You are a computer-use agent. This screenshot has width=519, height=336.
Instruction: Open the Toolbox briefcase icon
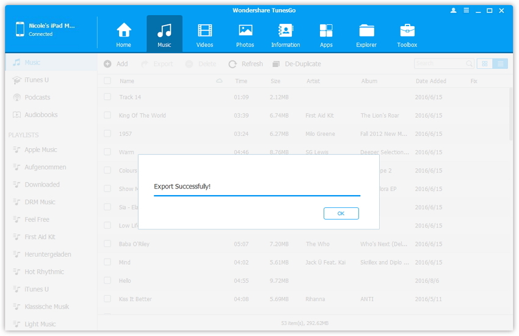click(x=407, y=30)
